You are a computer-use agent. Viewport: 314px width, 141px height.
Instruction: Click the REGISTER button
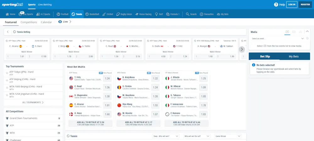[x=305, y=5]
